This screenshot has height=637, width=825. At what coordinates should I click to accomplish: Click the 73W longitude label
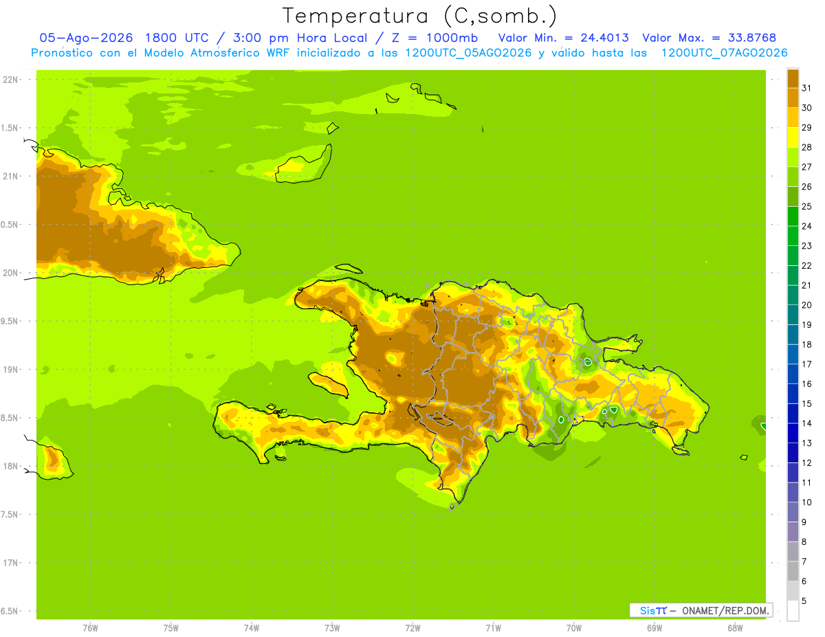click(332, 628)
